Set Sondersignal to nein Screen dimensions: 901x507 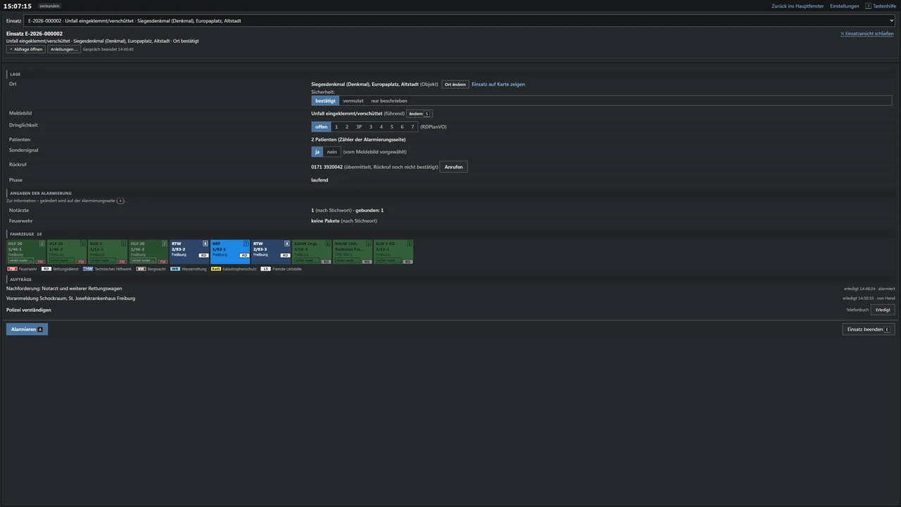[x=332, y=152]
